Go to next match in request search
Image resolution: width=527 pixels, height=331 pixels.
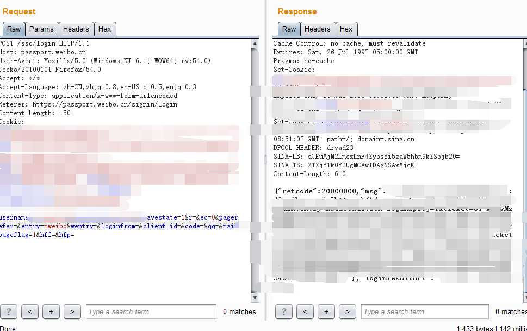point(72,312)
